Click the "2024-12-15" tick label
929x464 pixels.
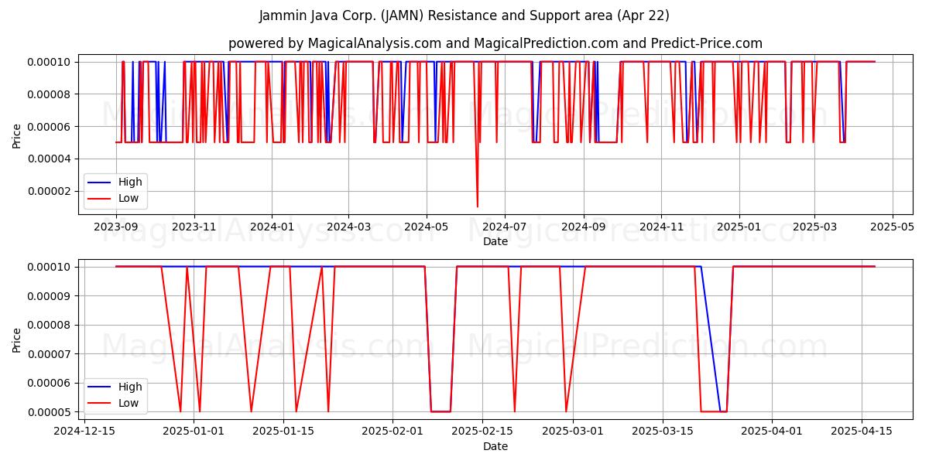tap(84, 432)
